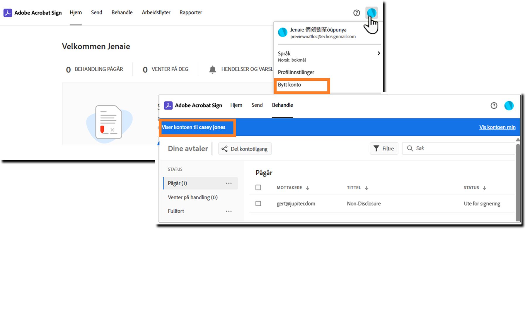Select Bytt konto from profile menu
The image size is (530, 313).
click(x=289, y=85)
